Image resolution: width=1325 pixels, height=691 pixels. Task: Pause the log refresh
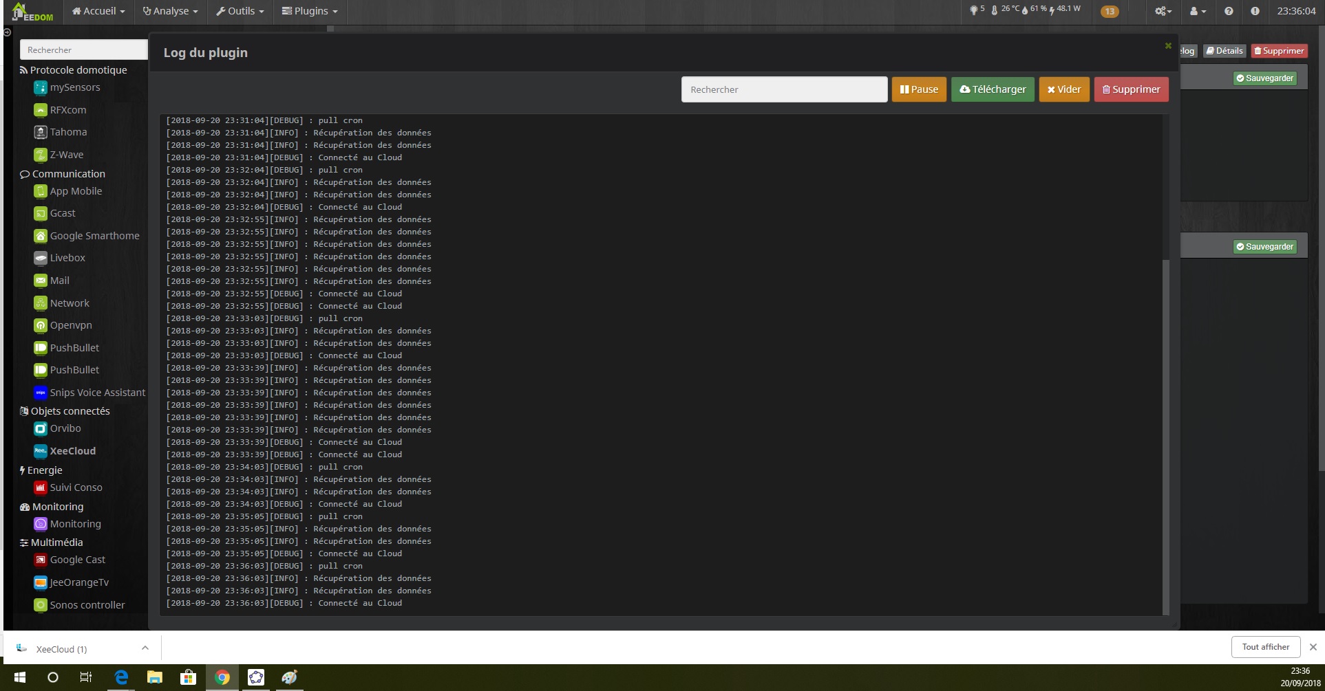click(x=919, y=89)
